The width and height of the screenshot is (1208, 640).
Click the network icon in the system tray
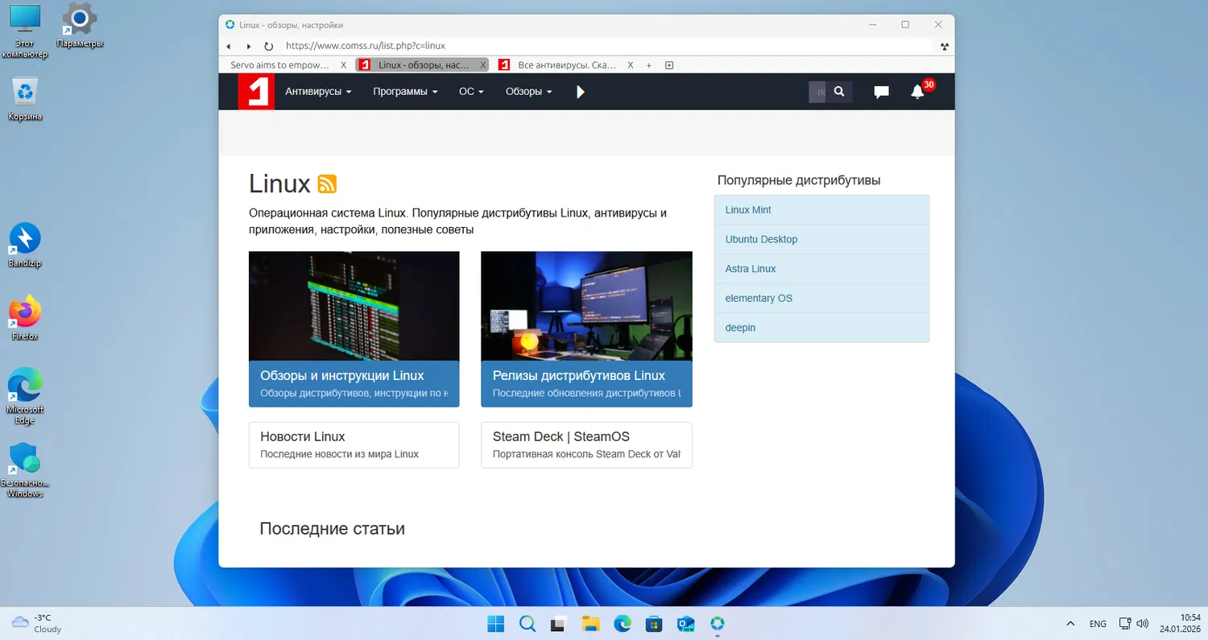(1125, 624)
